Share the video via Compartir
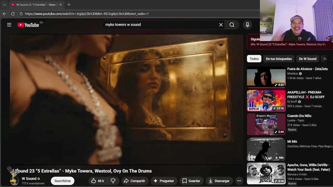Image resolution: width=333 pixels, height=187 pixels. 135,181
